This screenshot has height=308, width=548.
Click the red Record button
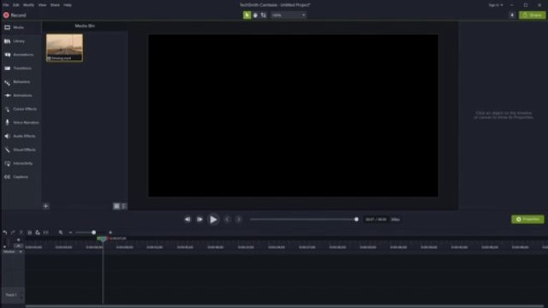tap(15, 15)
